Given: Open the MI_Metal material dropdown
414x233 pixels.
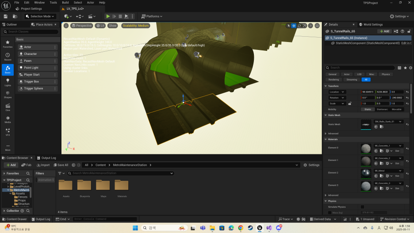Looking at the screenshot, I should pyautogui.click(x=388, y=171).
